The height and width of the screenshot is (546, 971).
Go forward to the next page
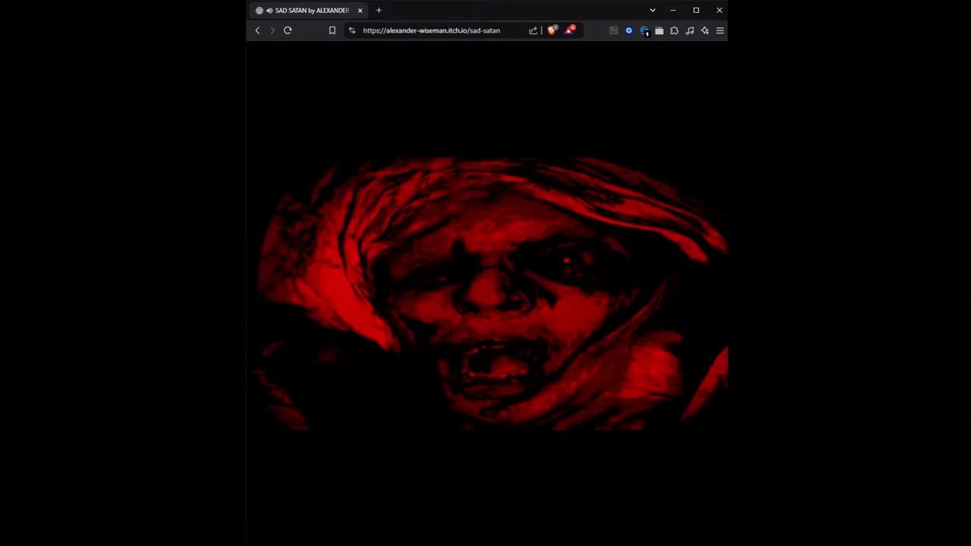[x=272, y=30]
